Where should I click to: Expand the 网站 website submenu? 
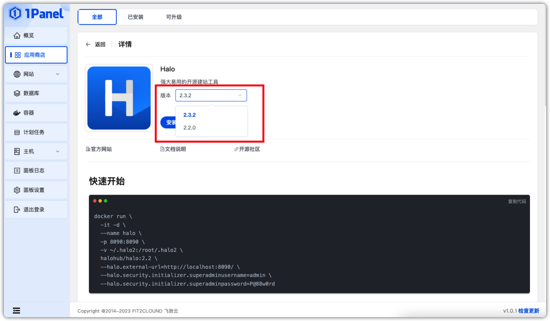click(57, 74)
